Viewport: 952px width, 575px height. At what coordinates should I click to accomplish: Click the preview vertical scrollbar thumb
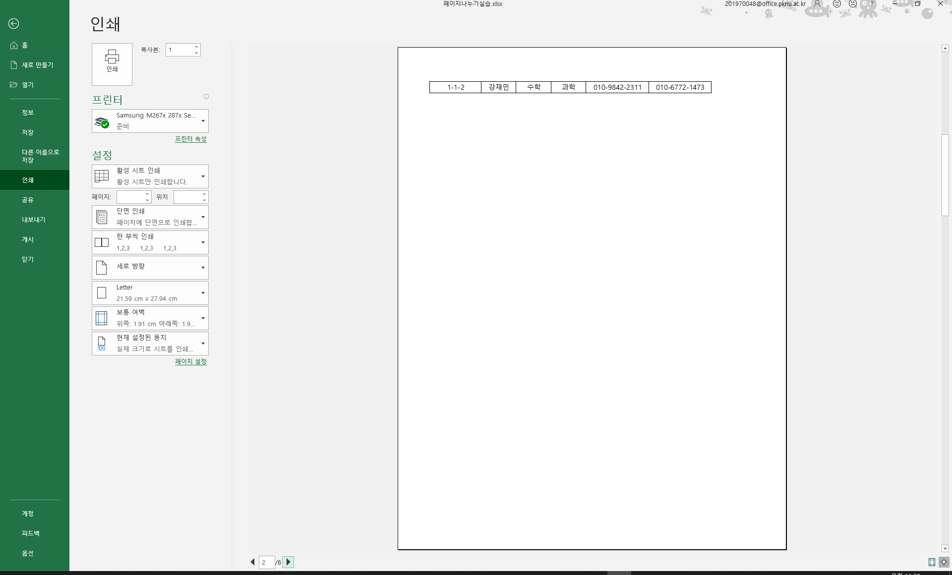click(x=945, y=175)
